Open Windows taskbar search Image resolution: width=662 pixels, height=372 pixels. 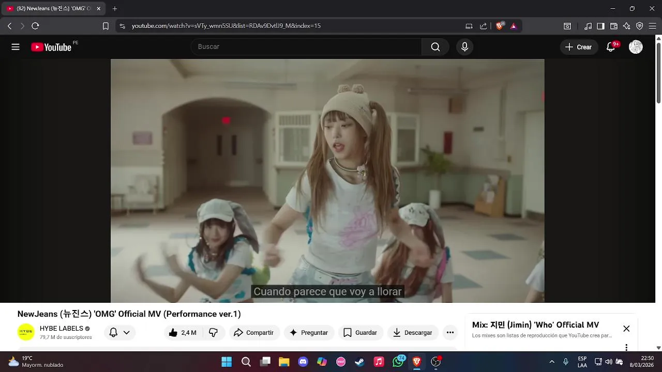(x=246, y=362)
